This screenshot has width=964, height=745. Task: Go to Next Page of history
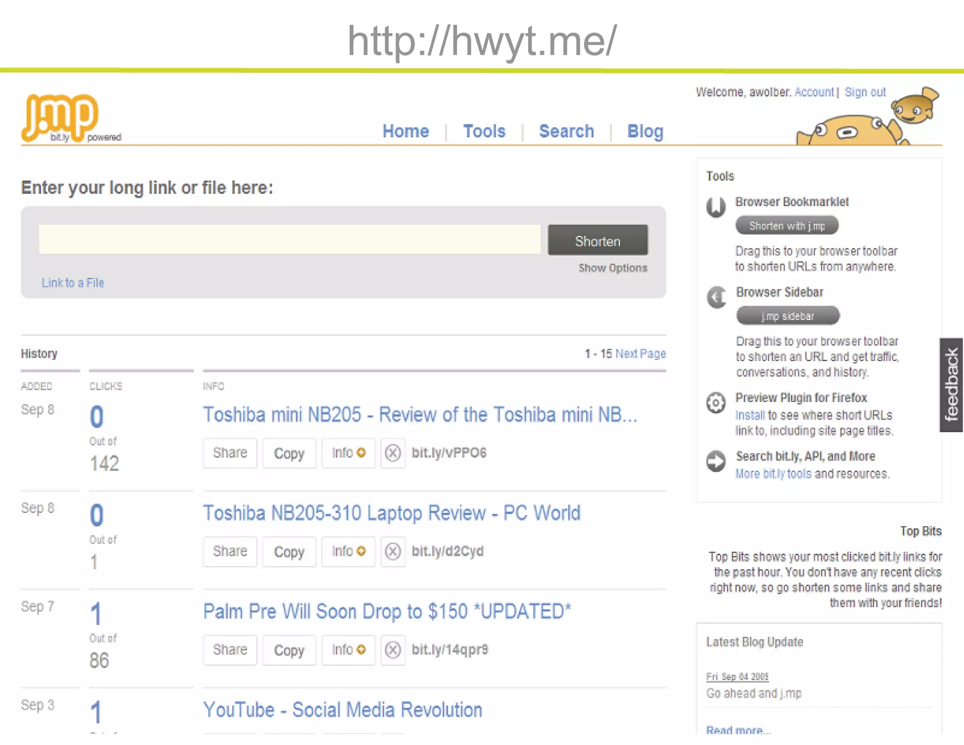tap(640, 354)
